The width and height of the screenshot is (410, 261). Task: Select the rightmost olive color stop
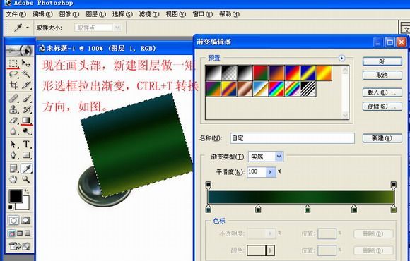coord(394,209)
